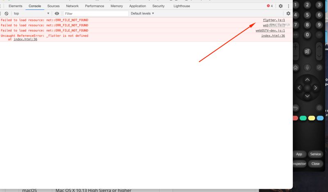This screenshot has height=192, width=328.
Task: Open DevTools settings gear in the tab bar
Action: click(280, 6)
